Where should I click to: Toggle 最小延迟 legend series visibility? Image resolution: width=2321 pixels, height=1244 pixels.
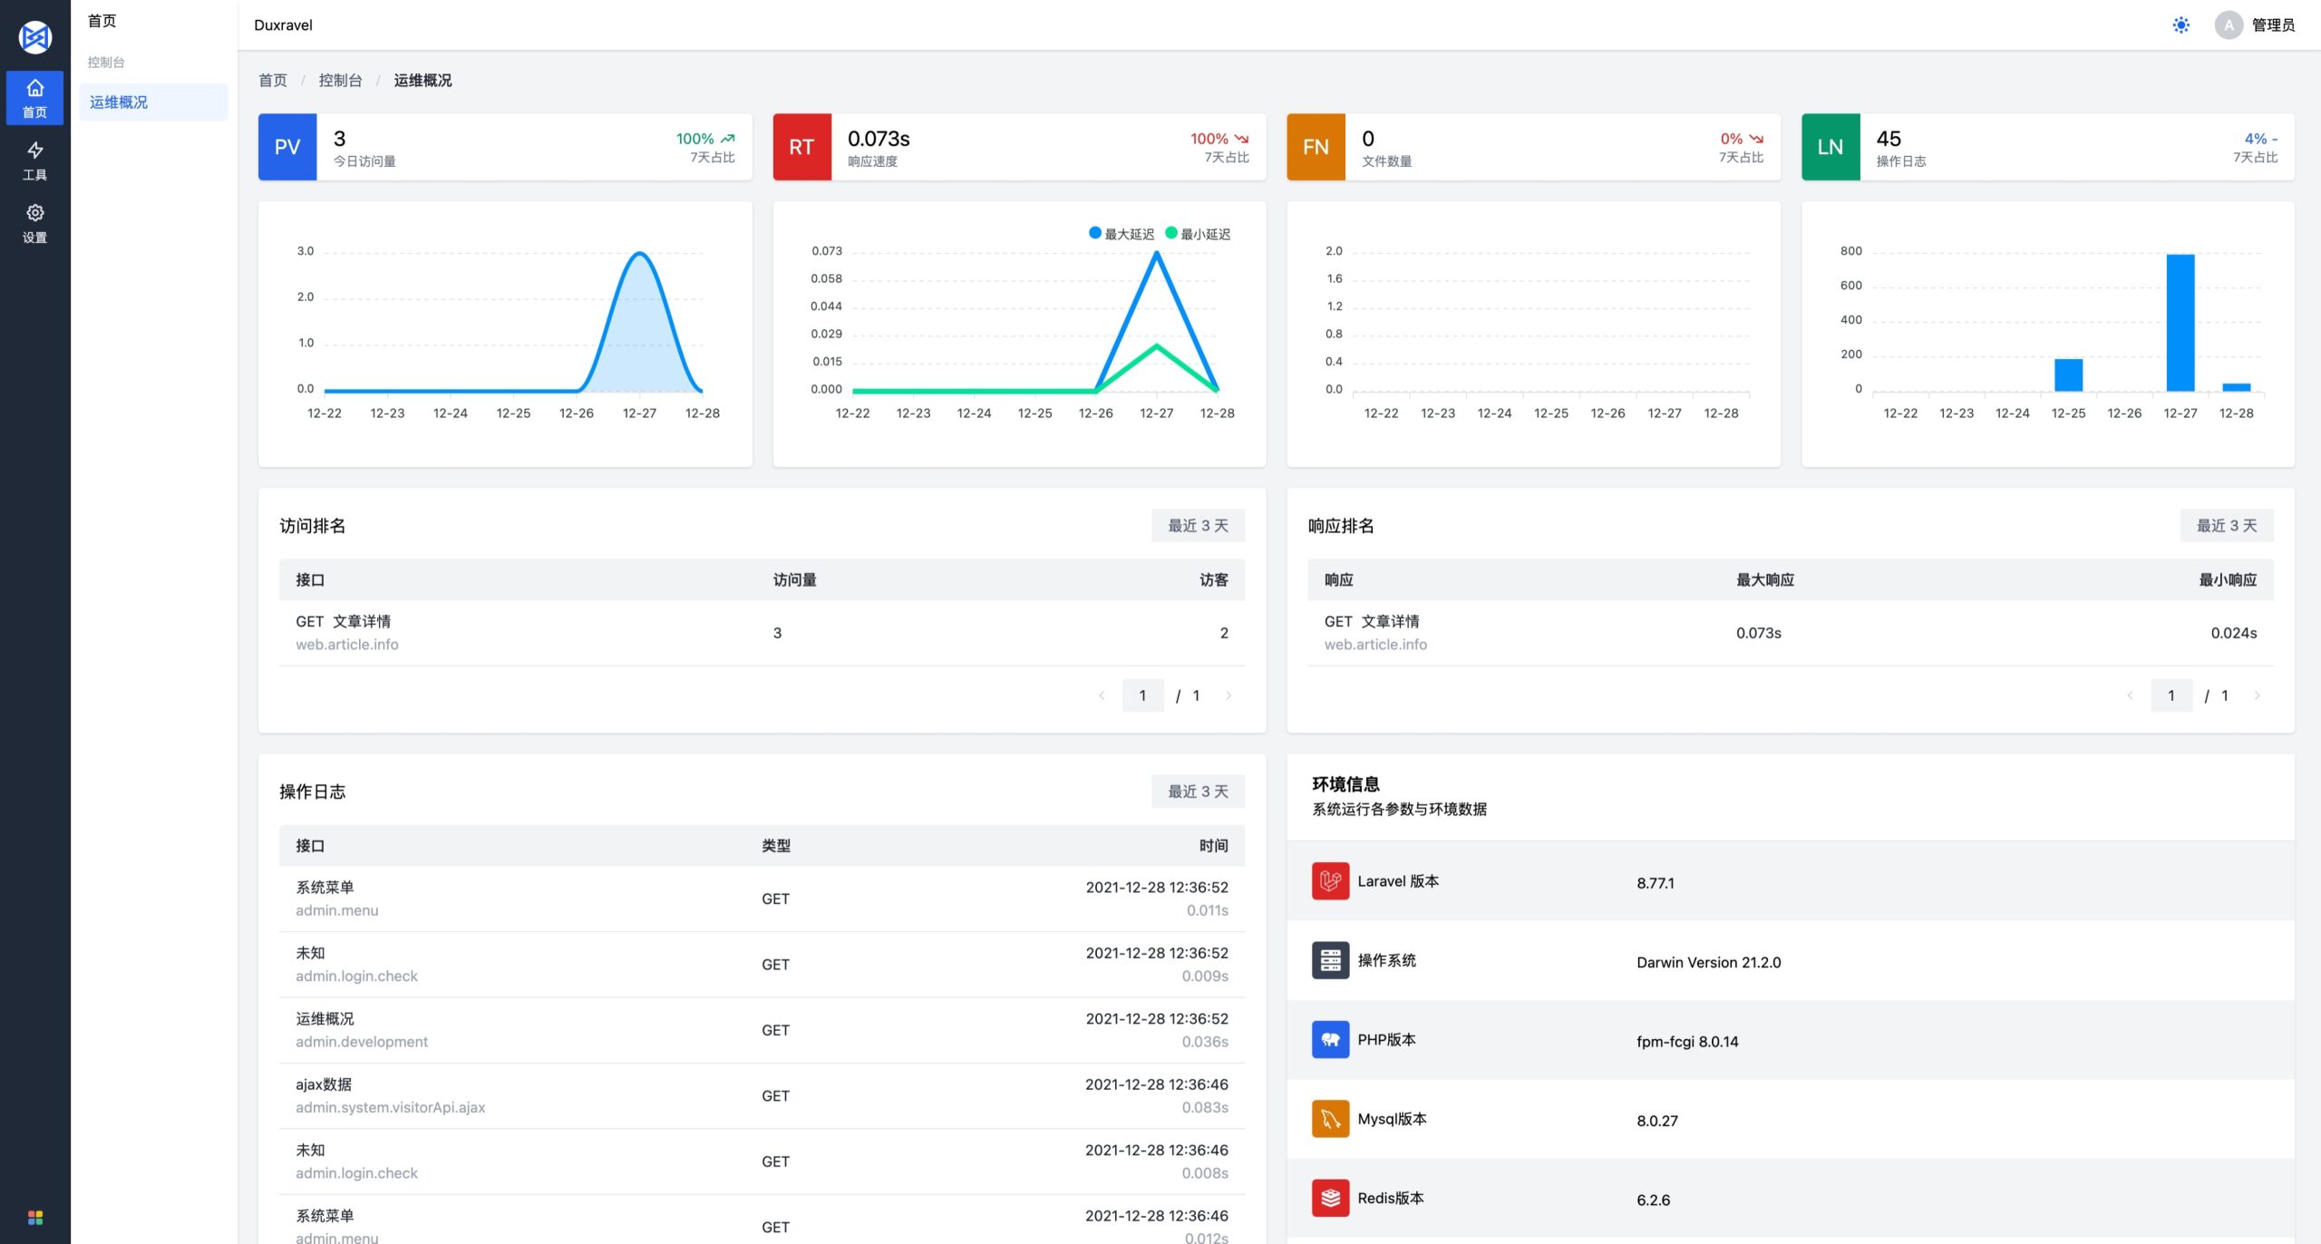(1197, 234)
